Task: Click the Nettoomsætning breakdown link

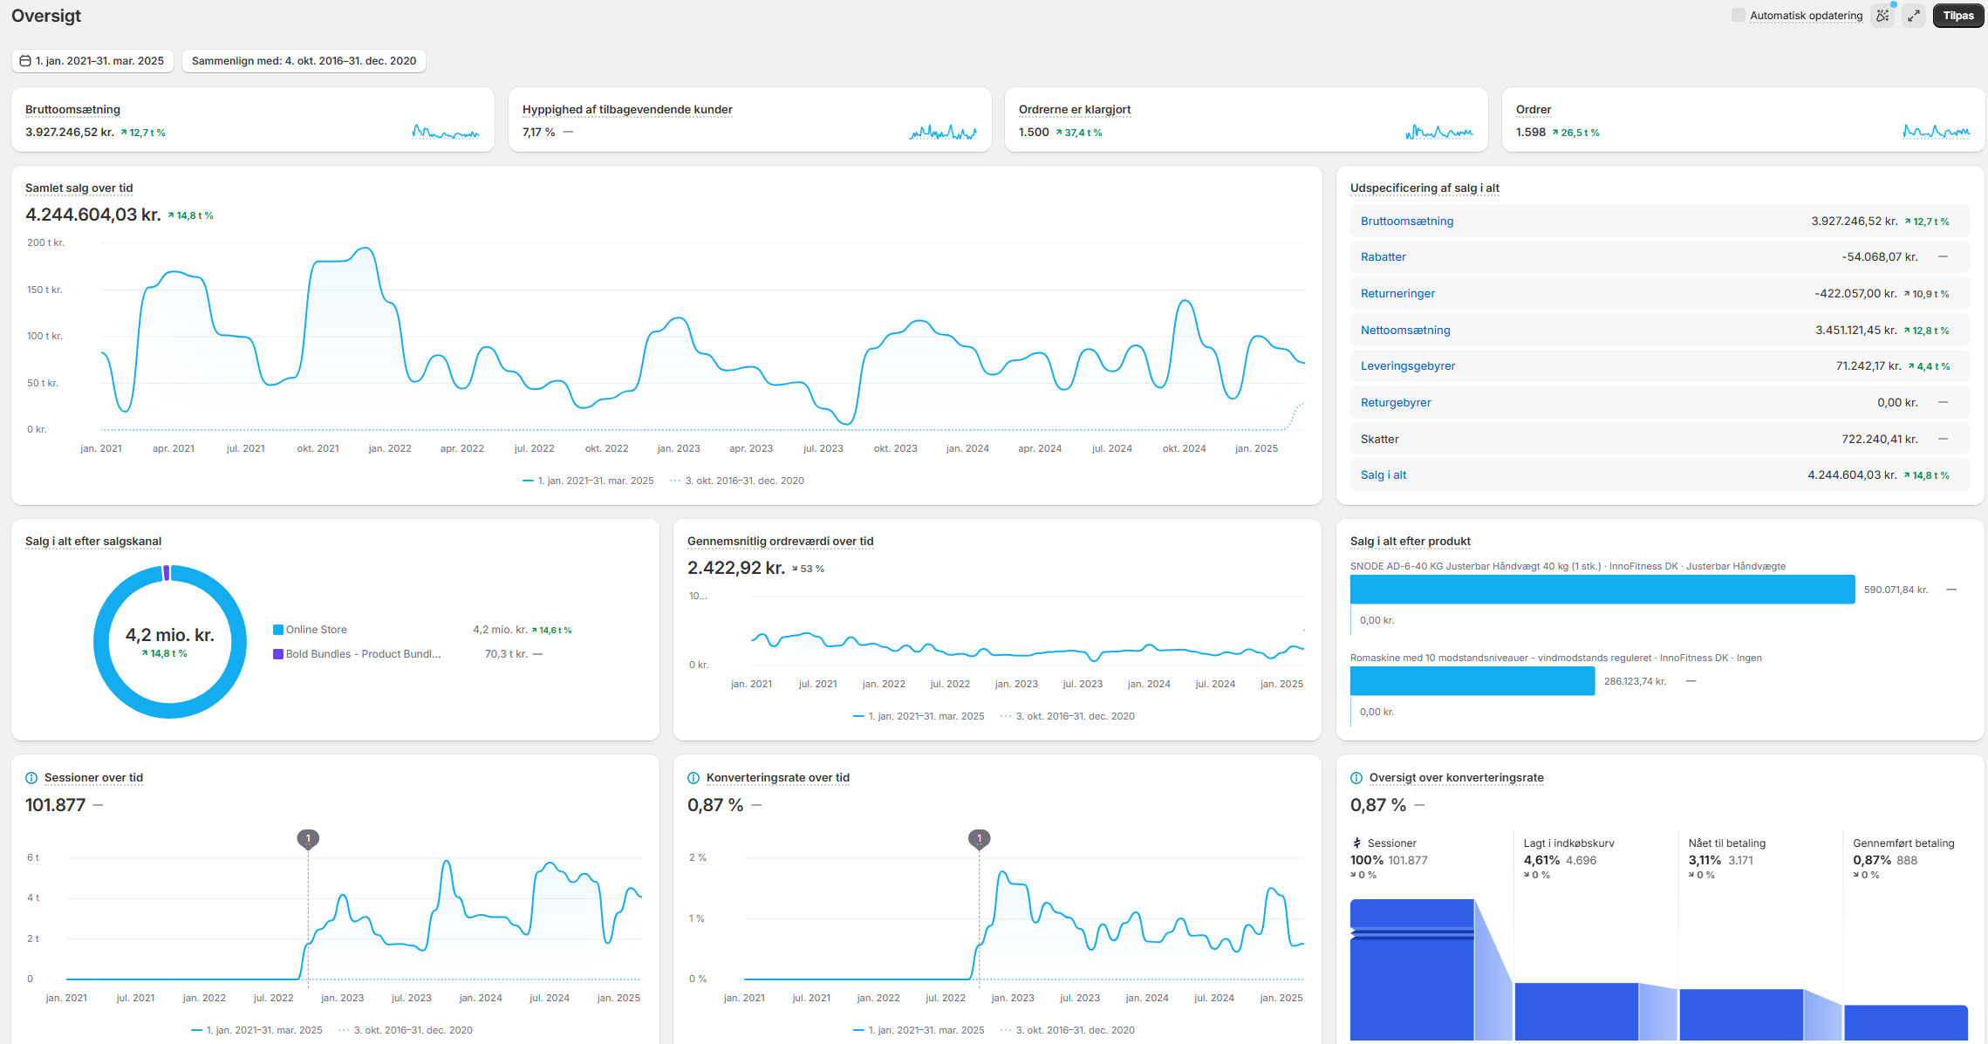Action: tap(1405, 331)
